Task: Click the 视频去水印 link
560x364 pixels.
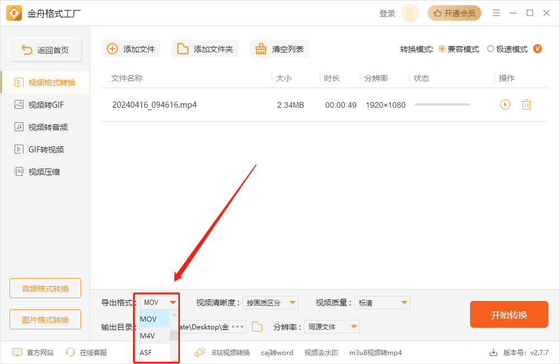Action: point(321,353)
